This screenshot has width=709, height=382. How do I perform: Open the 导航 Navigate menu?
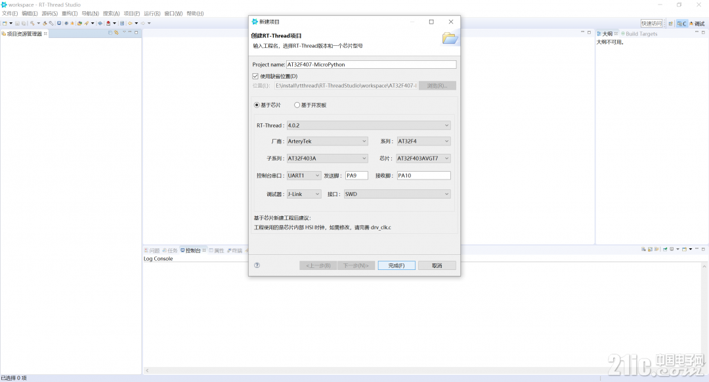[x=90, y=14]
